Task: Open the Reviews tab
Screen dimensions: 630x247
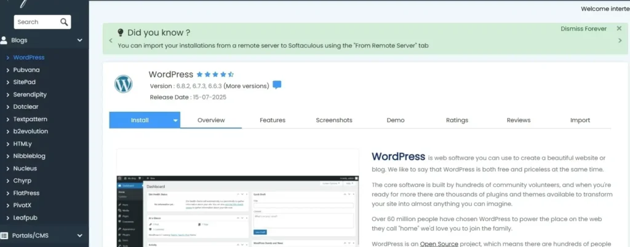Action: coord(518,120)
